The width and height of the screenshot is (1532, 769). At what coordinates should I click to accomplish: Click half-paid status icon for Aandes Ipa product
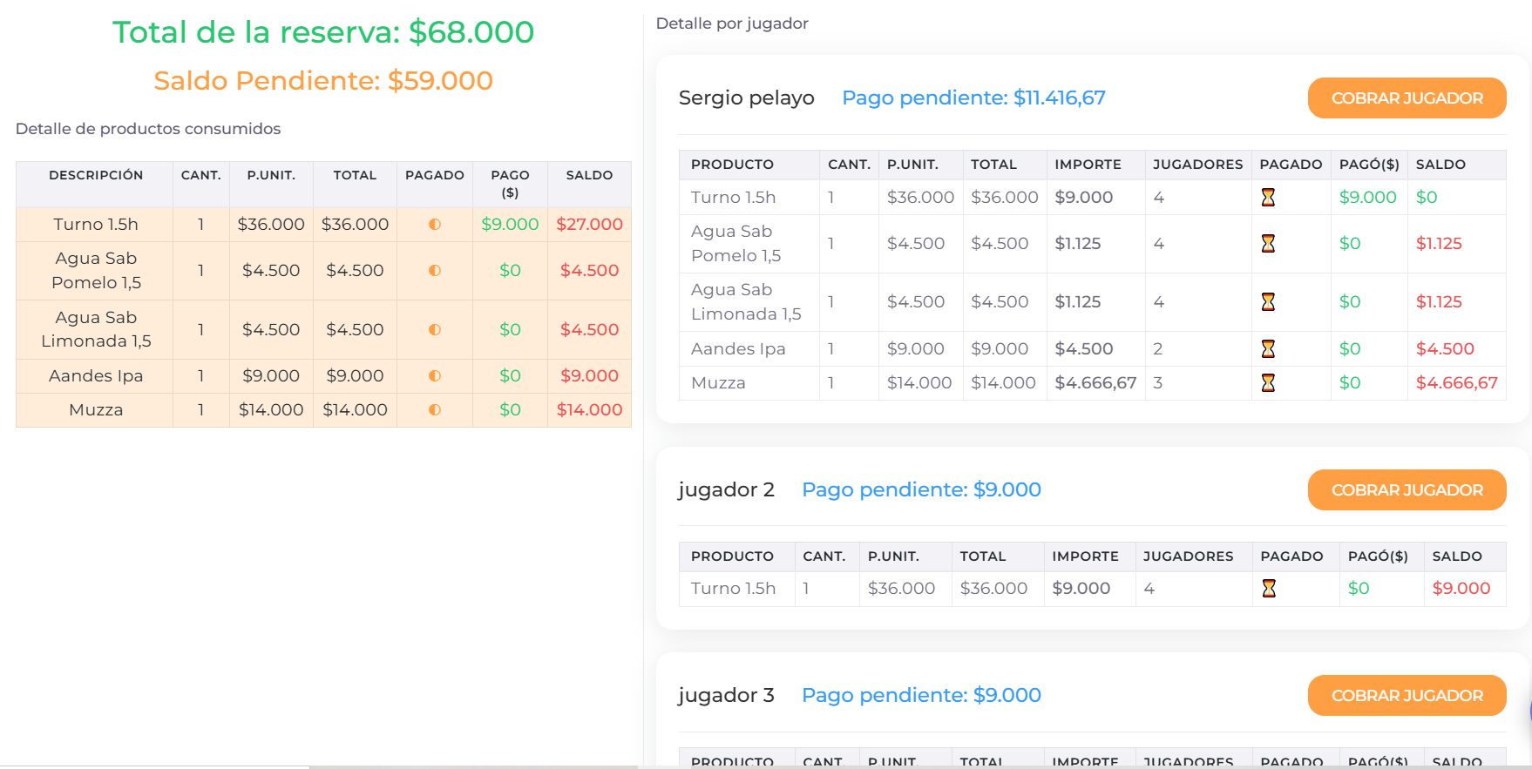435,376
